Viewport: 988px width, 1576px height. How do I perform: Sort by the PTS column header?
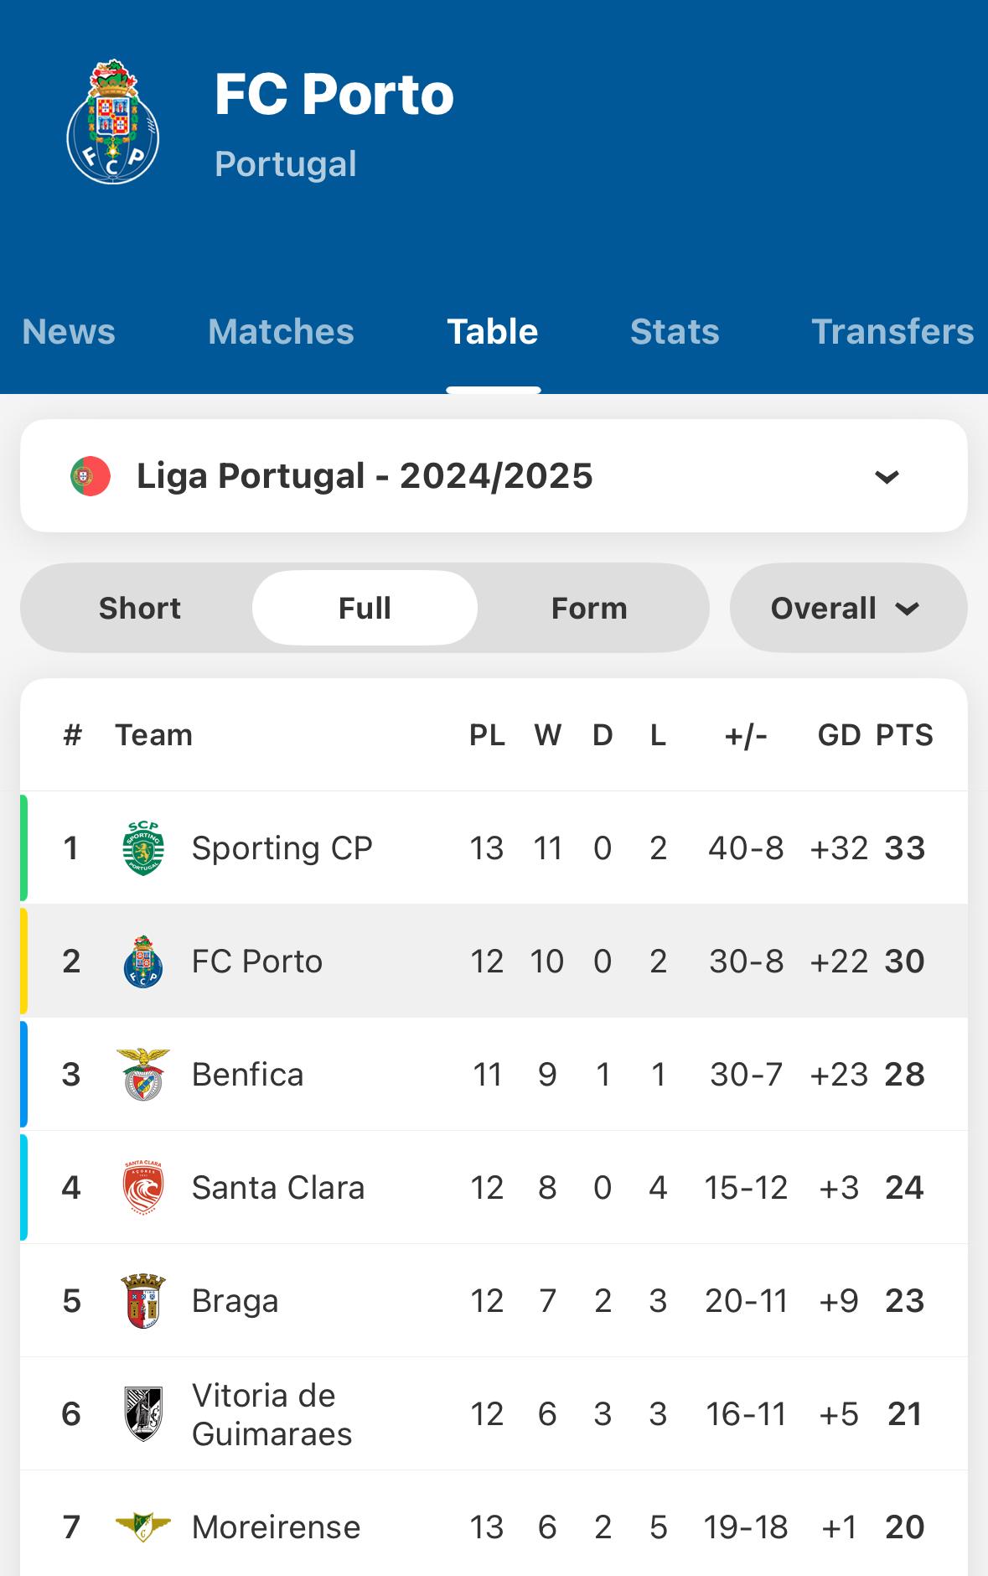pos(904,735)
